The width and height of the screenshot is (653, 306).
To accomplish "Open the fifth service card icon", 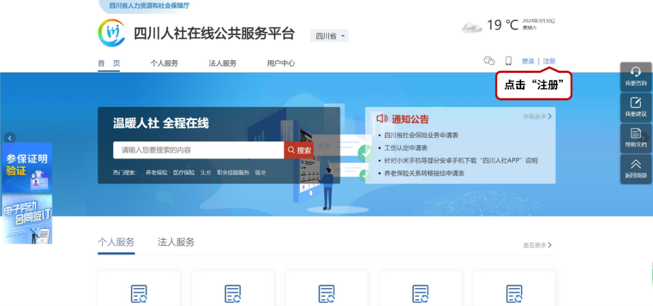I will point(514,293).
